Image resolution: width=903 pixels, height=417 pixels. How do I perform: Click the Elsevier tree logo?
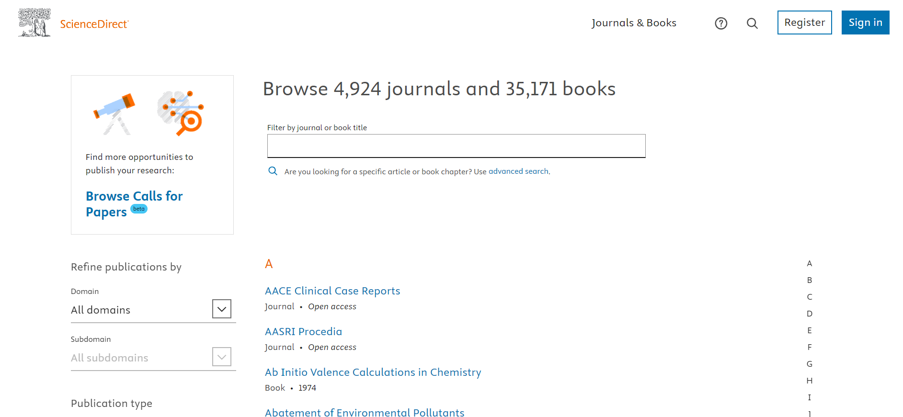point(34,23)
